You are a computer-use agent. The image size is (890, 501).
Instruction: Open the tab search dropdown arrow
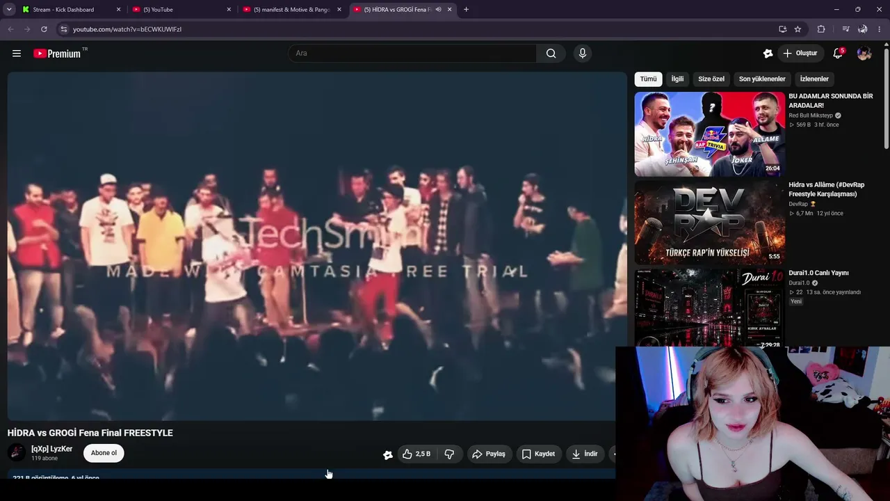tap(9, 10)
